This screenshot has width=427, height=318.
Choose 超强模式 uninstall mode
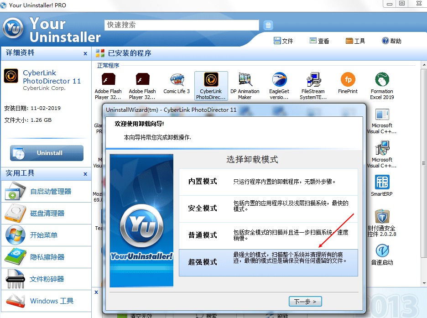268,262
